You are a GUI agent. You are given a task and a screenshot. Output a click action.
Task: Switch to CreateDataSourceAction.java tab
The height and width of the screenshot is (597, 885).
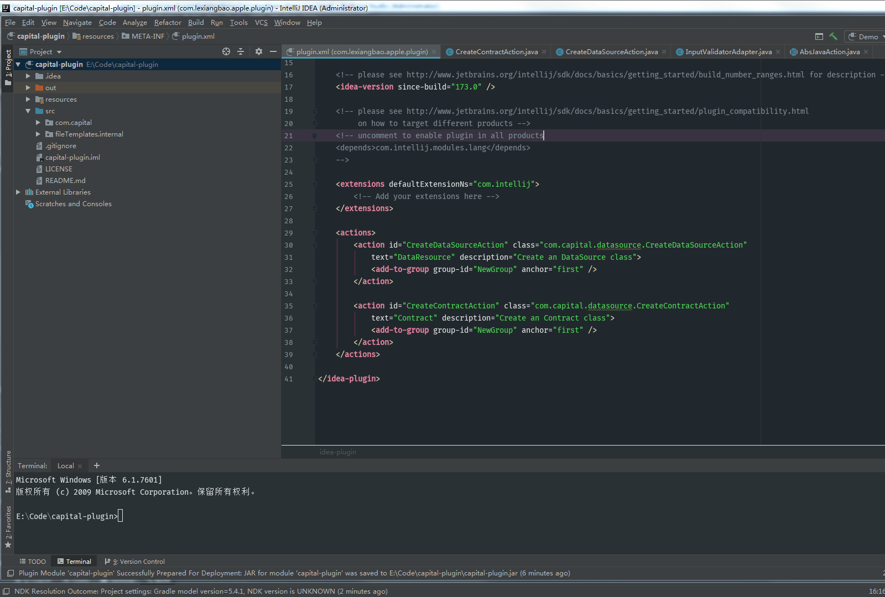point(611,52)
